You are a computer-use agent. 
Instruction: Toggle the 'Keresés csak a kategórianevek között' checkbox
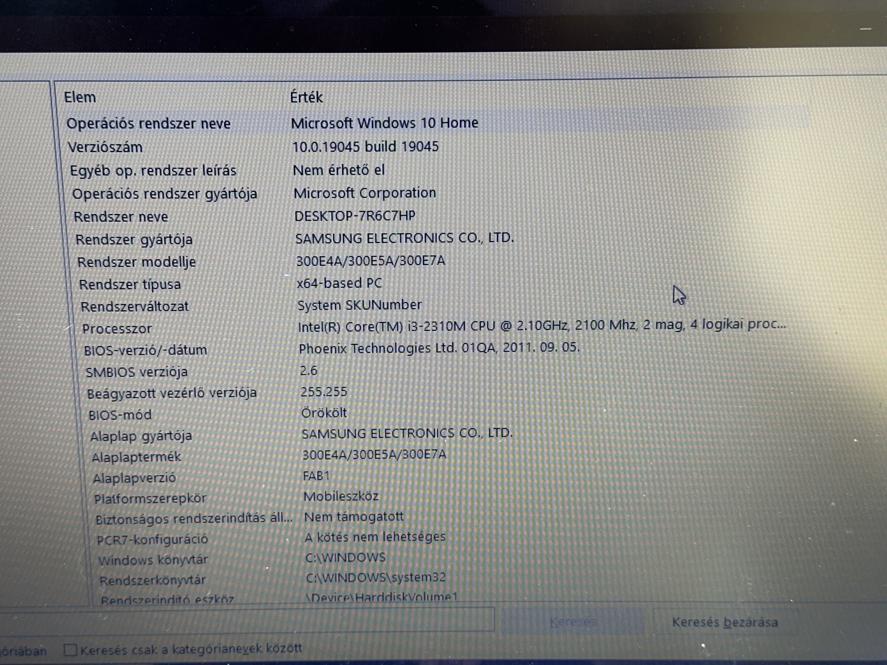[x=71, y=650]
